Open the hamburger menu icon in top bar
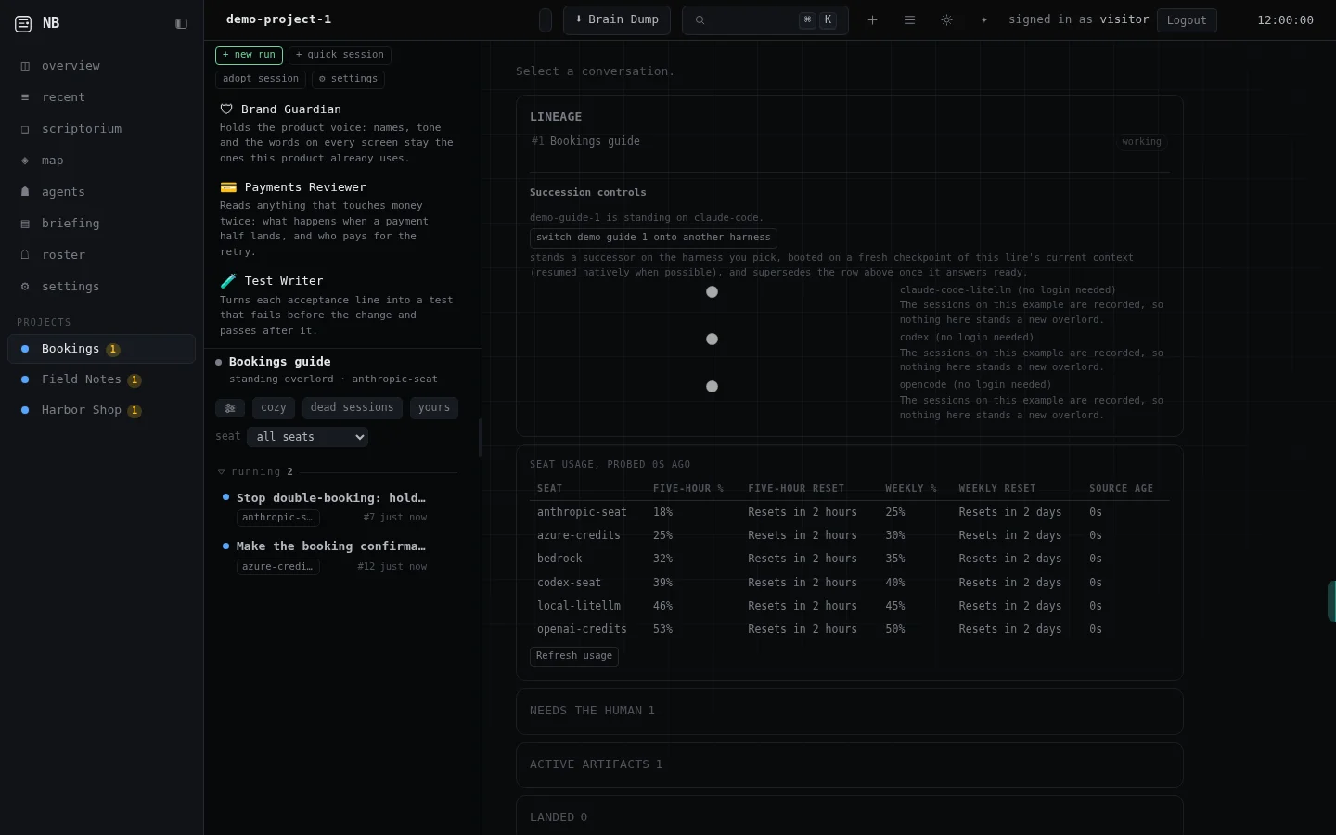Image resolution: width=1336 pixels, height=835 pixels. (x=909, y=20)
